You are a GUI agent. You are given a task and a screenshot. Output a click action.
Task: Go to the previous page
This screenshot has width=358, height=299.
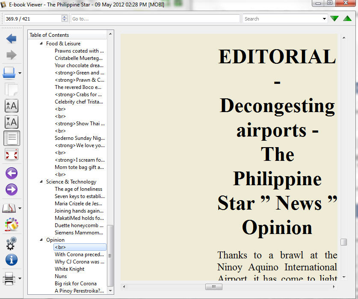[11, 173]
